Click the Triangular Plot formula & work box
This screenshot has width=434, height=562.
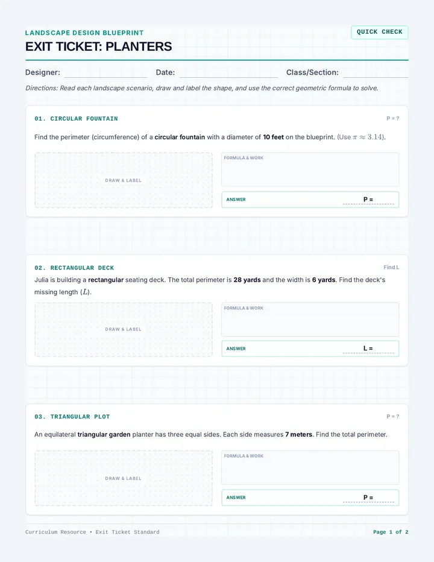tap(310, 467)
